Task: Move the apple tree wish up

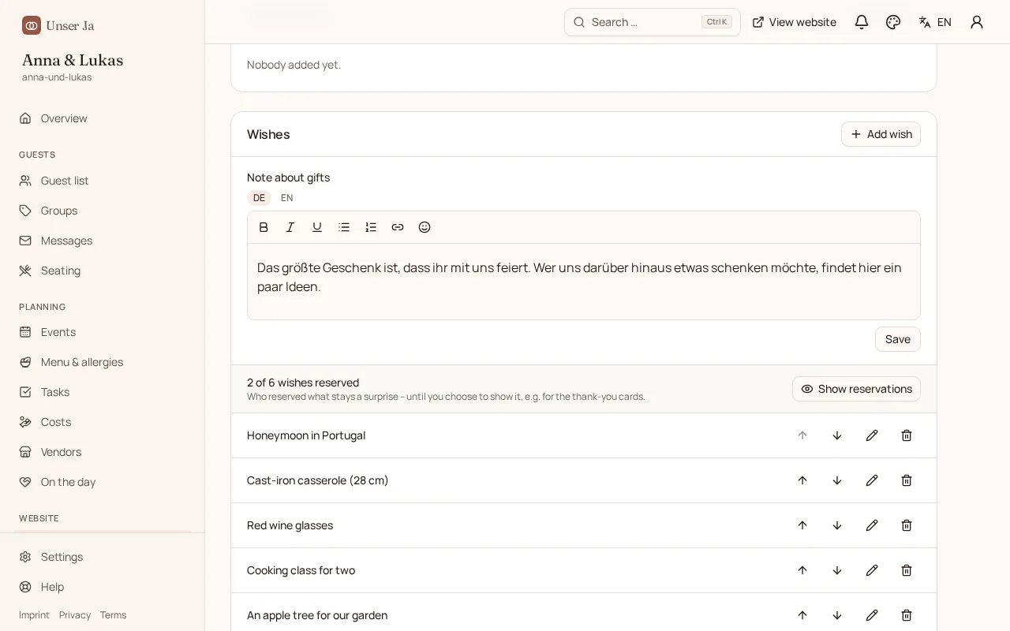Action: click(x=802, y=615)
